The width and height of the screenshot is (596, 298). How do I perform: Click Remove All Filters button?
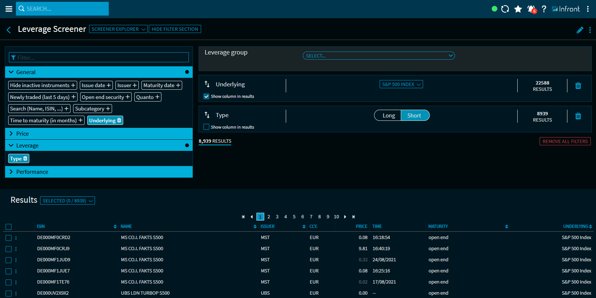pos(565,141)
